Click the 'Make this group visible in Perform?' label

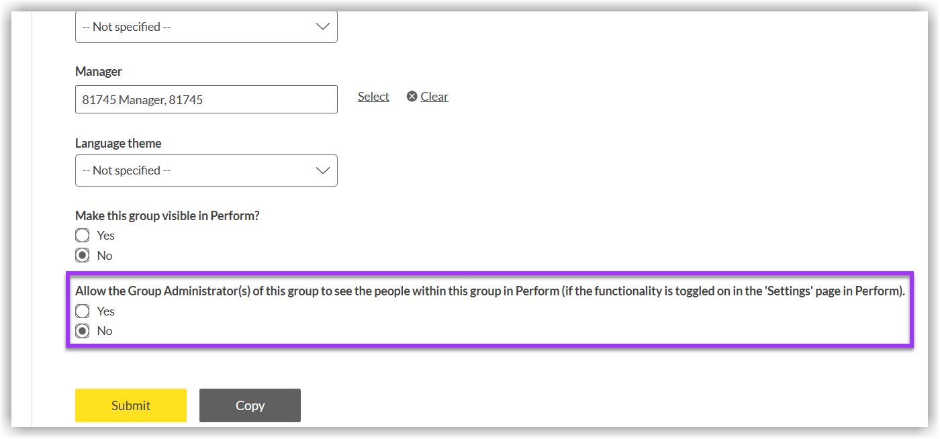pos(167,215)
